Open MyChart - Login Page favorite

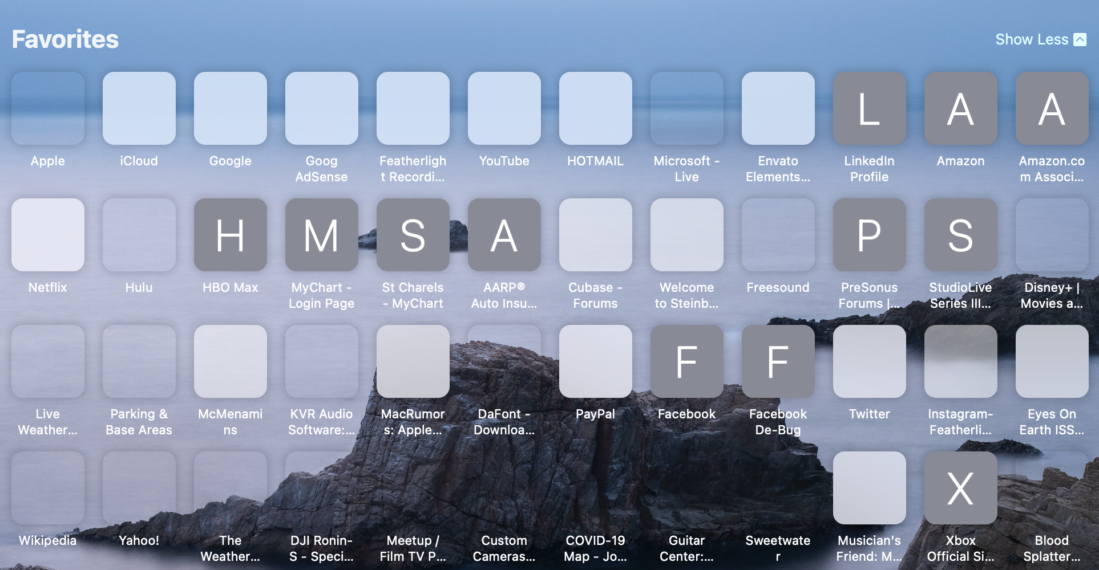click(x=322, y=235)
